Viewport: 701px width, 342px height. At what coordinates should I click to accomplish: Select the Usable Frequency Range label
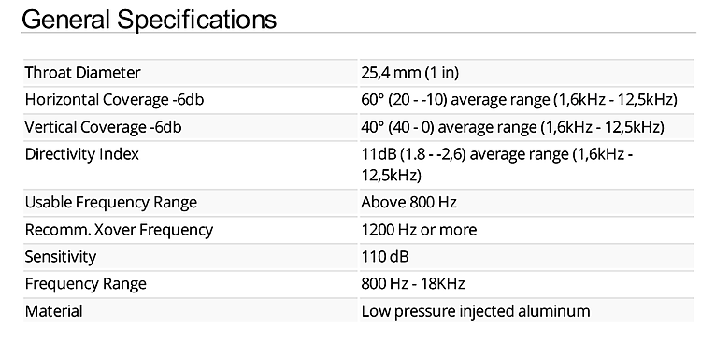coord(111,203)
